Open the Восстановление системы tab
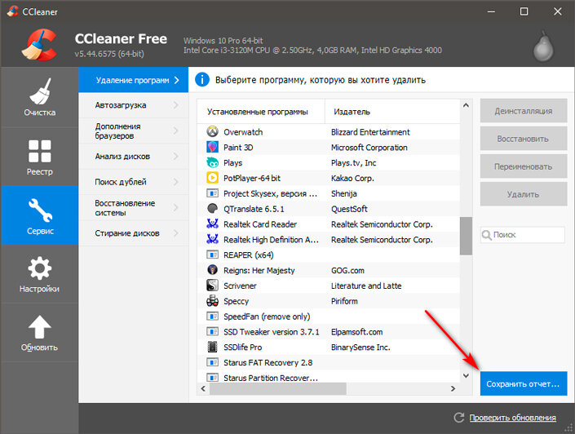 coord(134,208)
